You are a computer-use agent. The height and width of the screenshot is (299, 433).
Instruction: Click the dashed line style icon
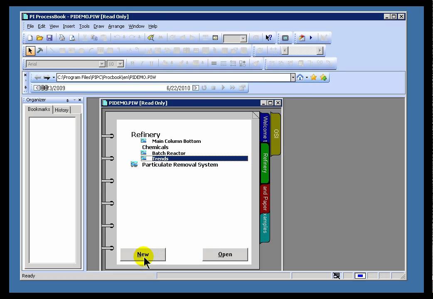click(224, 64)
